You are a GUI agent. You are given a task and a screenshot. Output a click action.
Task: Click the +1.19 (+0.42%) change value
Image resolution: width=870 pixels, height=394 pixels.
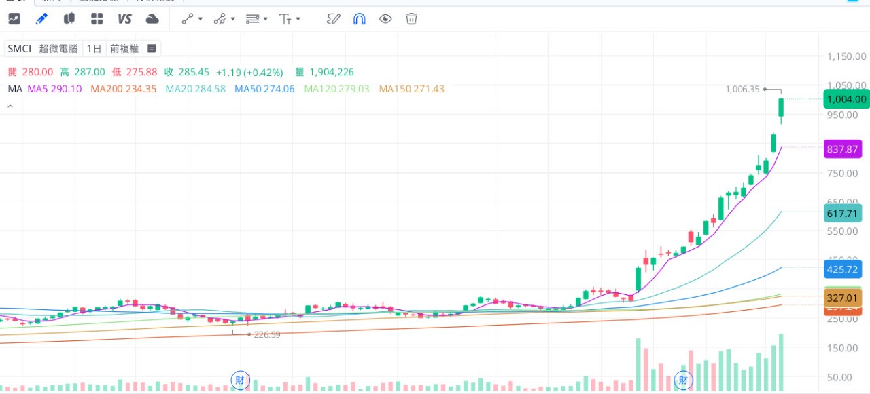[x=249, y=72]
